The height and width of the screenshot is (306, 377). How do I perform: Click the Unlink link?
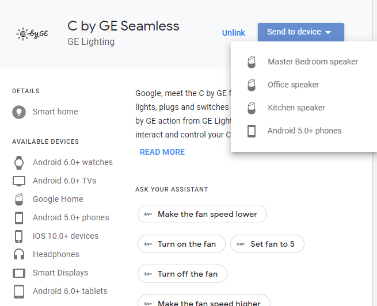click(x=233, y=33)
